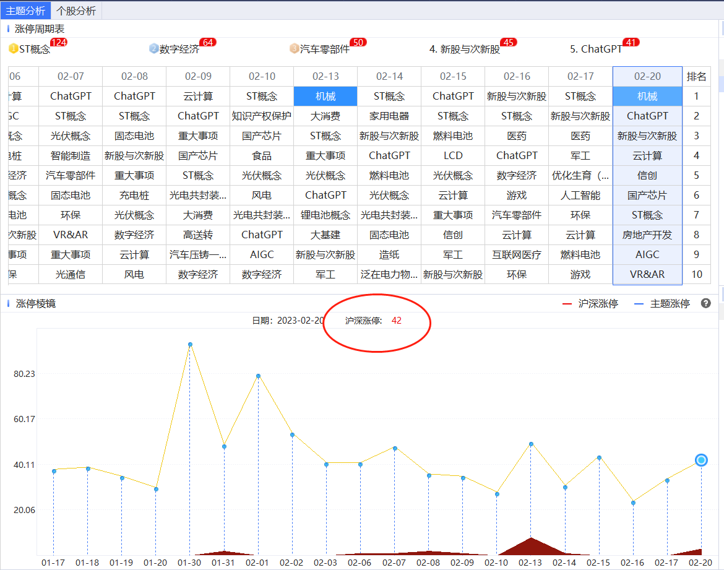Click the 01-17 data point on the chart
The height and width of the screenshot is (570, 724).
pyautogui.click(x=54, y=471)
